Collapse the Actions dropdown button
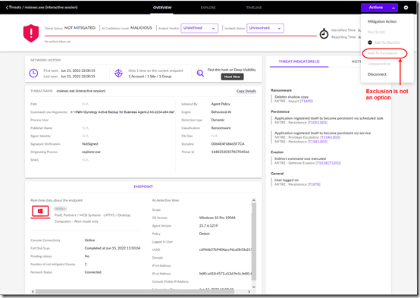This screenshot has width=420, height=298. tap(379, 8)
